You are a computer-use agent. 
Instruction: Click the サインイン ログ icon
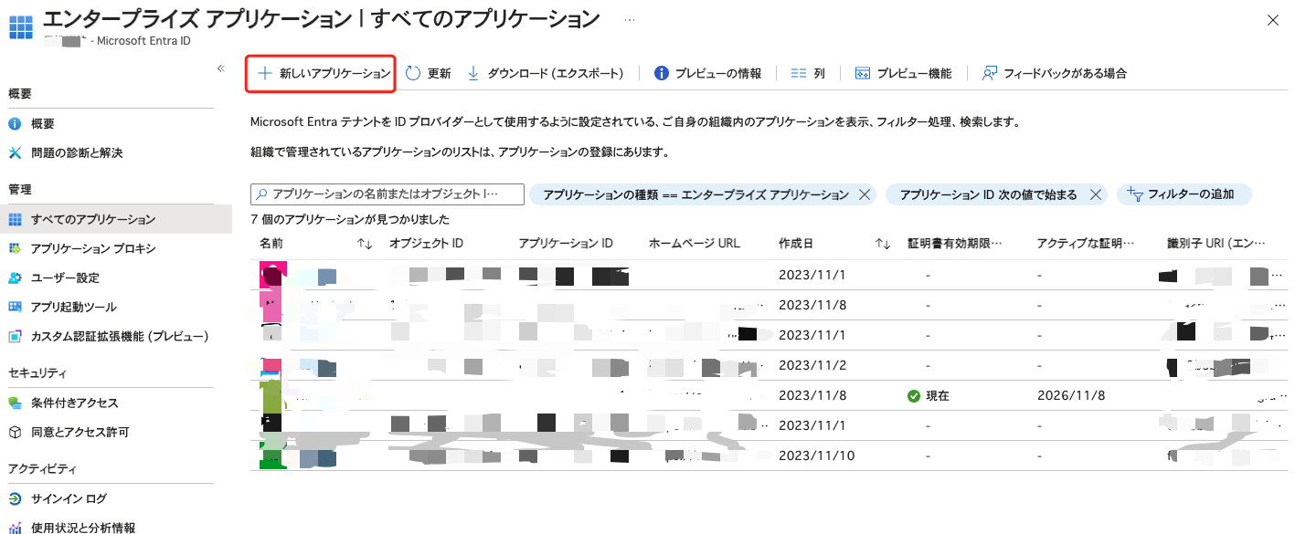pyautogui.click(x=15, y=498)
